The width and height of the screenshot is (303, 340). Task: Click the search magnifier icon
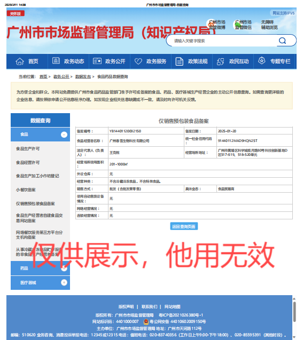pyautogui.click(x=282, y=41)
